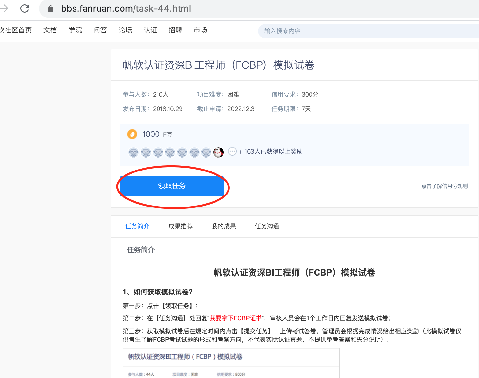Click the ellipsis more-awardees icon
Screen dimensions: 479x378
coord(232,151)
